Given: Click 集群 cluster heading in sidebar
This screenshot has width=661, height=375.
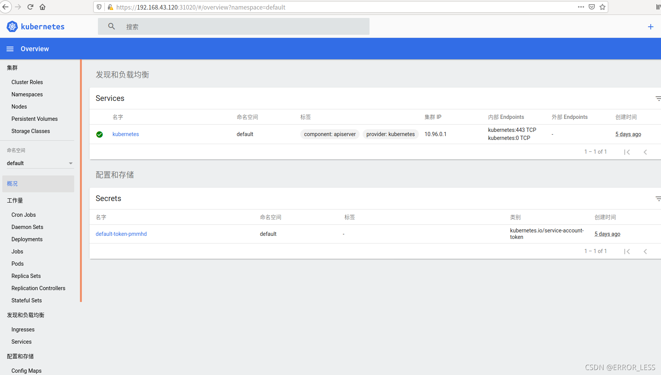Looking at the screenshot, I should click(x=12, y=68).
